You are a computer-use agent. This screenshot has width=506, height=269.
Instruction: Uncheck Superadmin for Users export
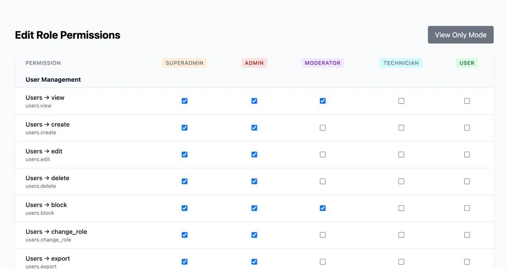(185, 262)
